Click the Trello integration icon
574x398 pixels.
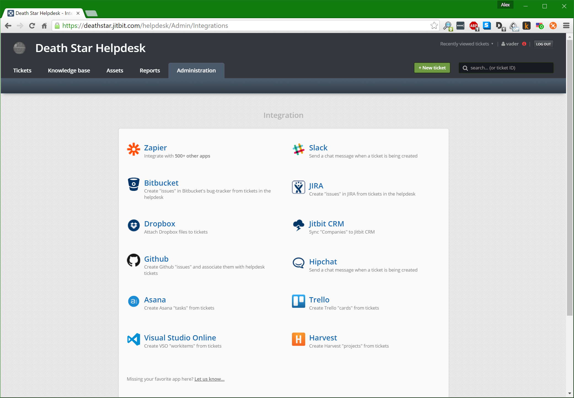point(298,301)
